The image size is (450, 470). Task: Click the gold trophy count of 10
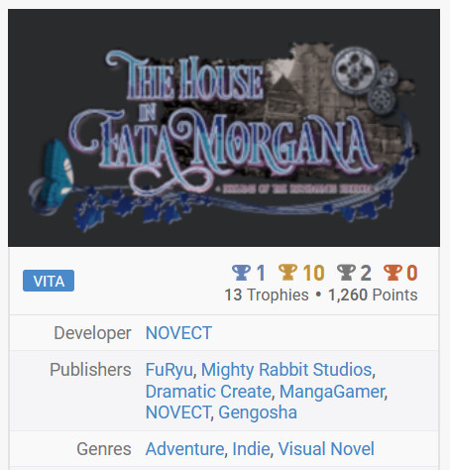pyautogui.click(x=313, y=273)
